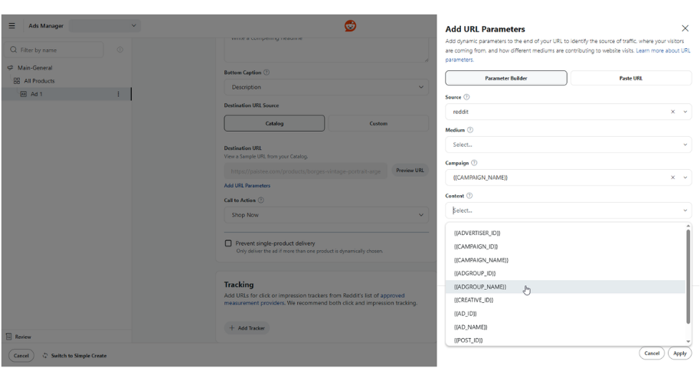Choose {{ADGROUP_NAME}} from the list
This screenshot has width=700, height=381.
[565, 287]
